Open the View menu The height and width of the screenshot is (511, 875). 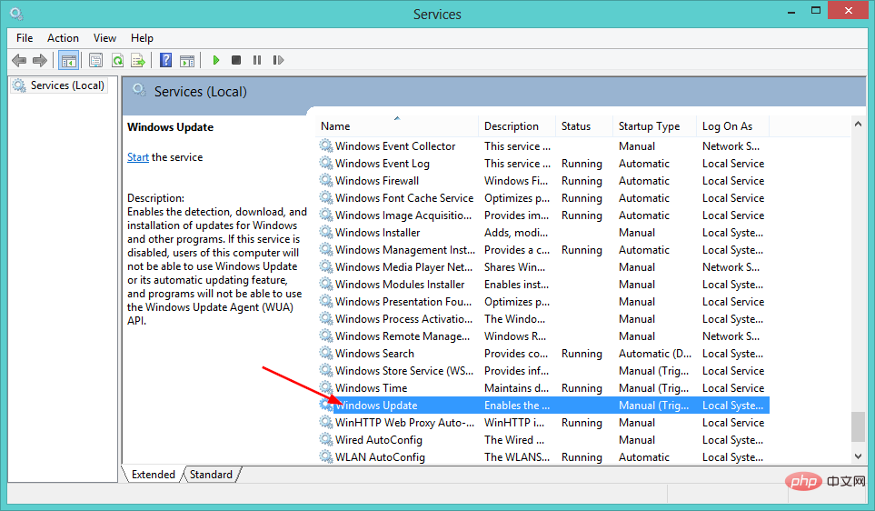click(104, 38)
